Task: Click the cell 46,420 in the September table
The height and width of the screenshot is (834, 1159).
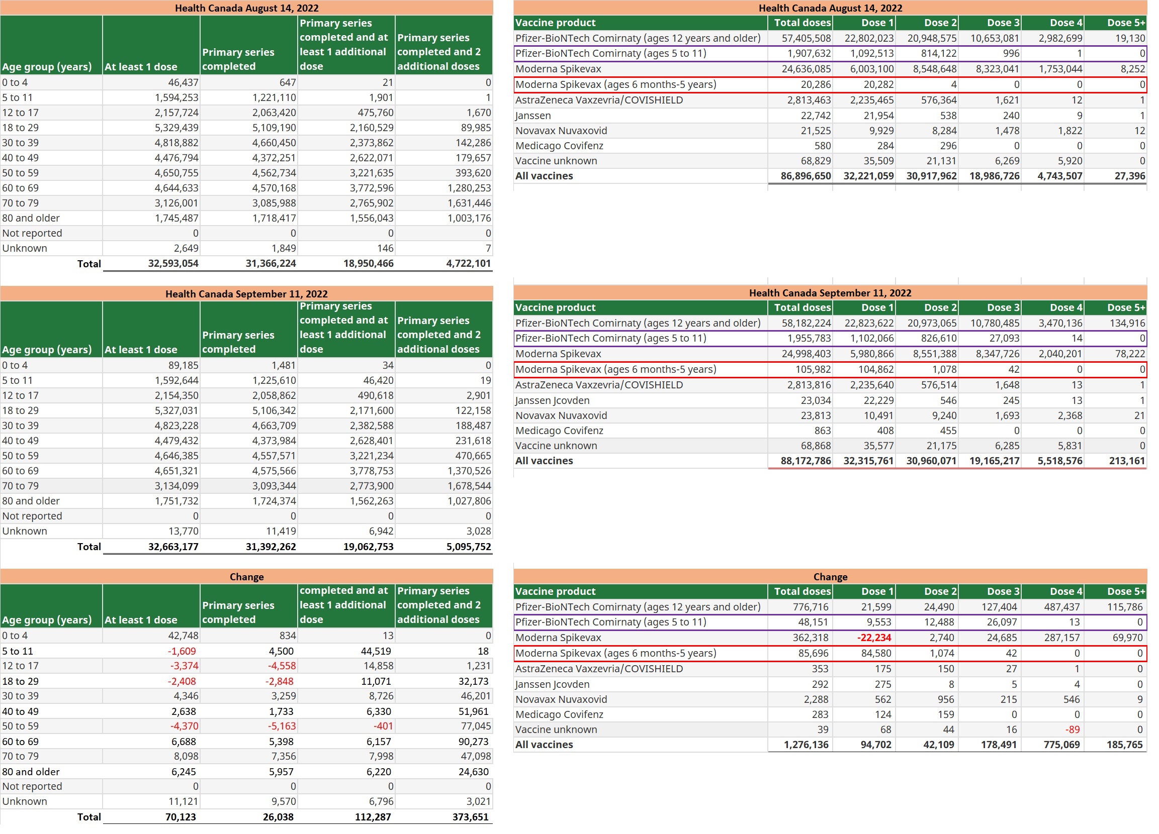Action: coord(346,380)
